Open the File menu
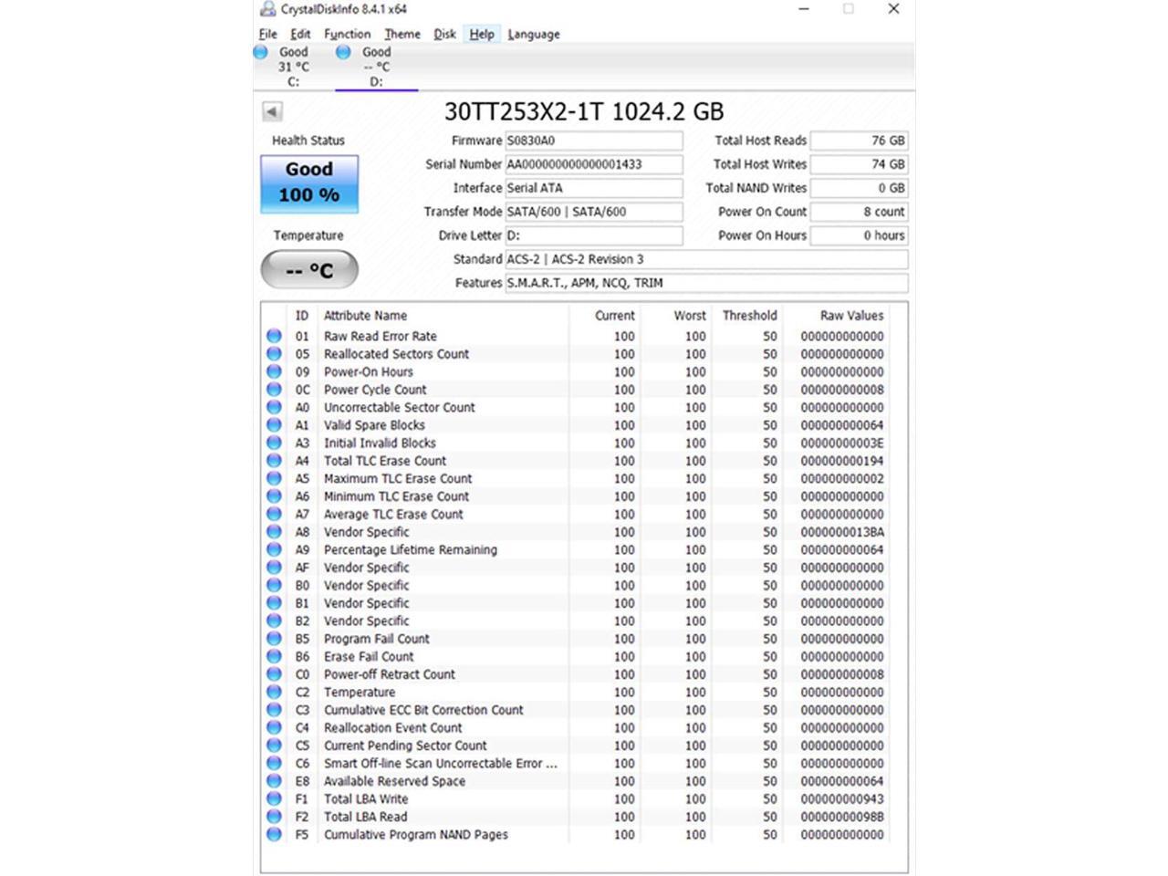The image size is (1168, 876). pyautogui.click(x=267, y=34)
